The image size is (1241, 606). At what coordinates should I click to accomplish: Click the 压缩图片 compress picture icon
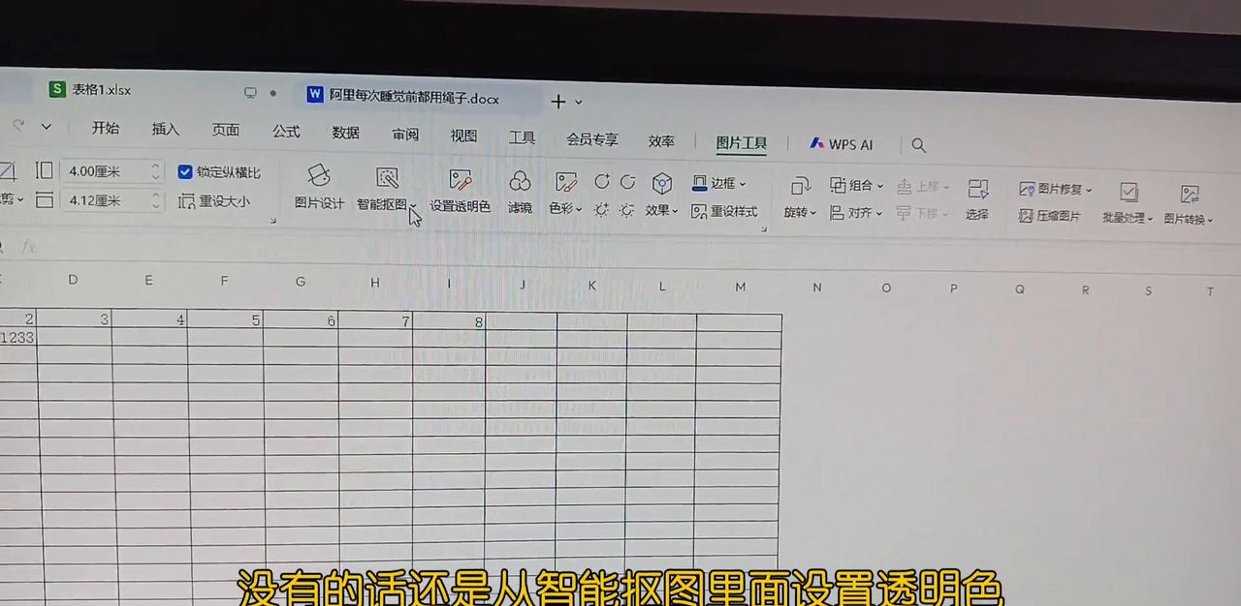click(1051, 216)
